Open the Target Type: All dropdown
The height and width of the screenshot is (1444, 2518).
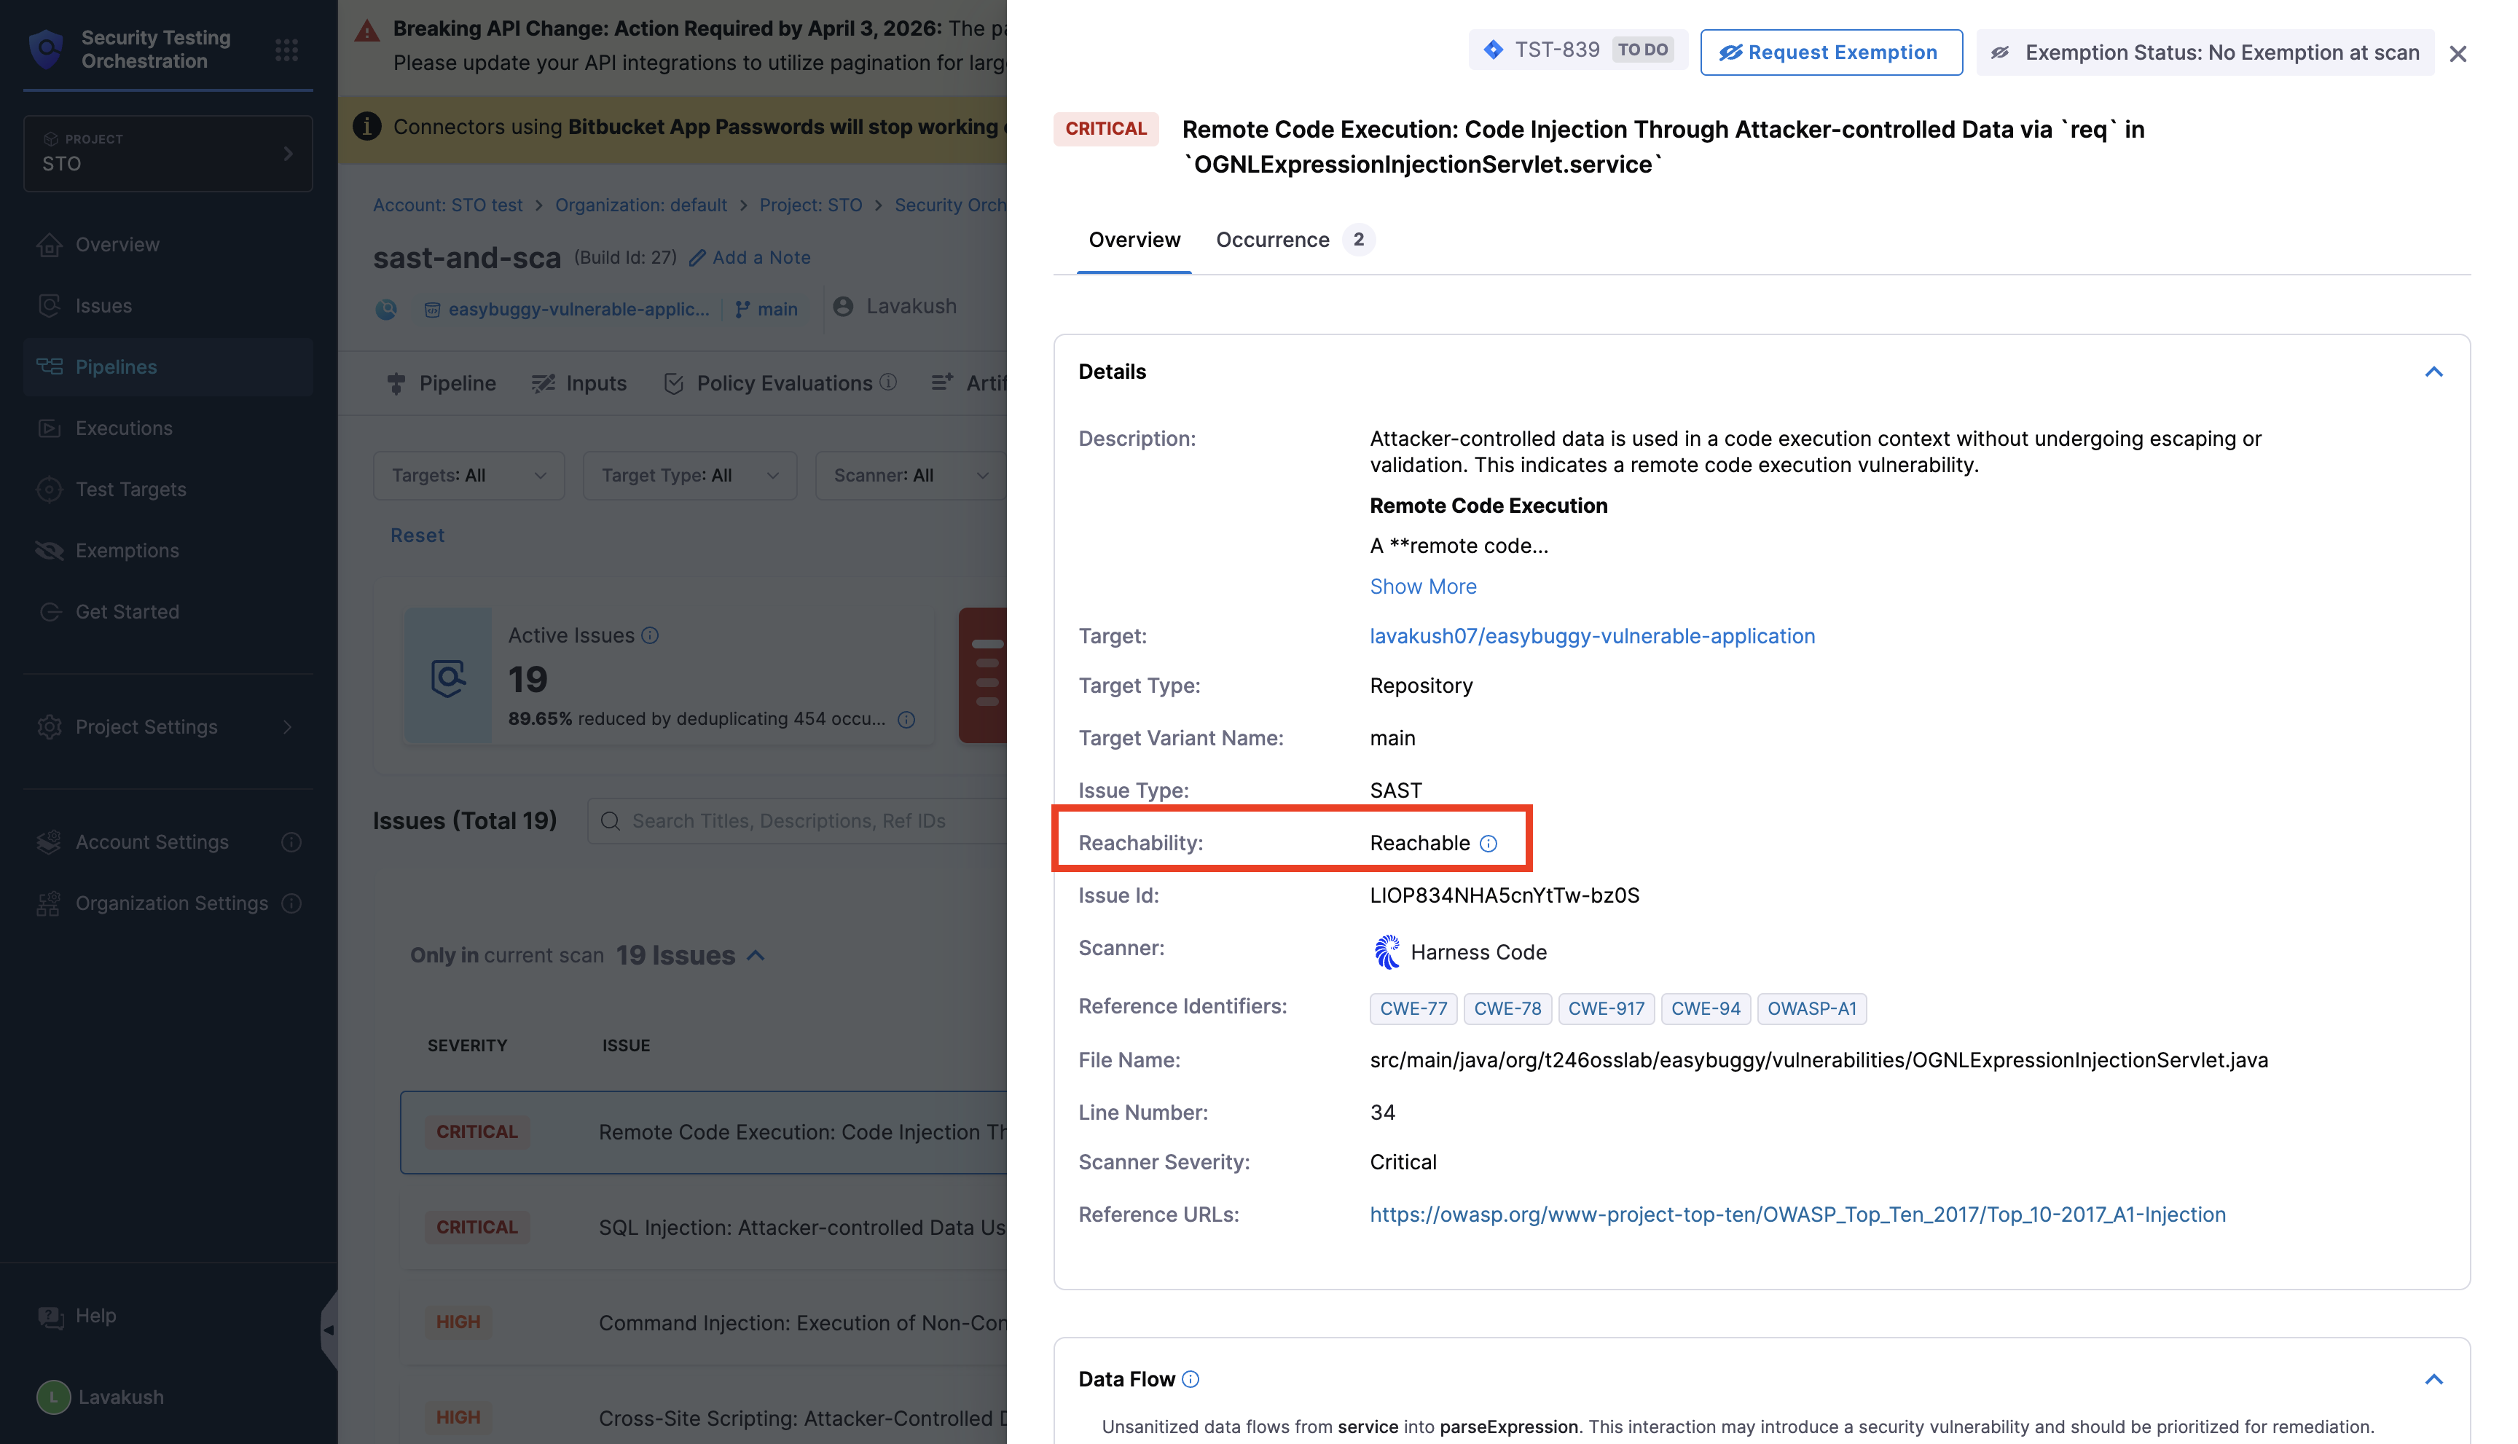click(689, 475)
